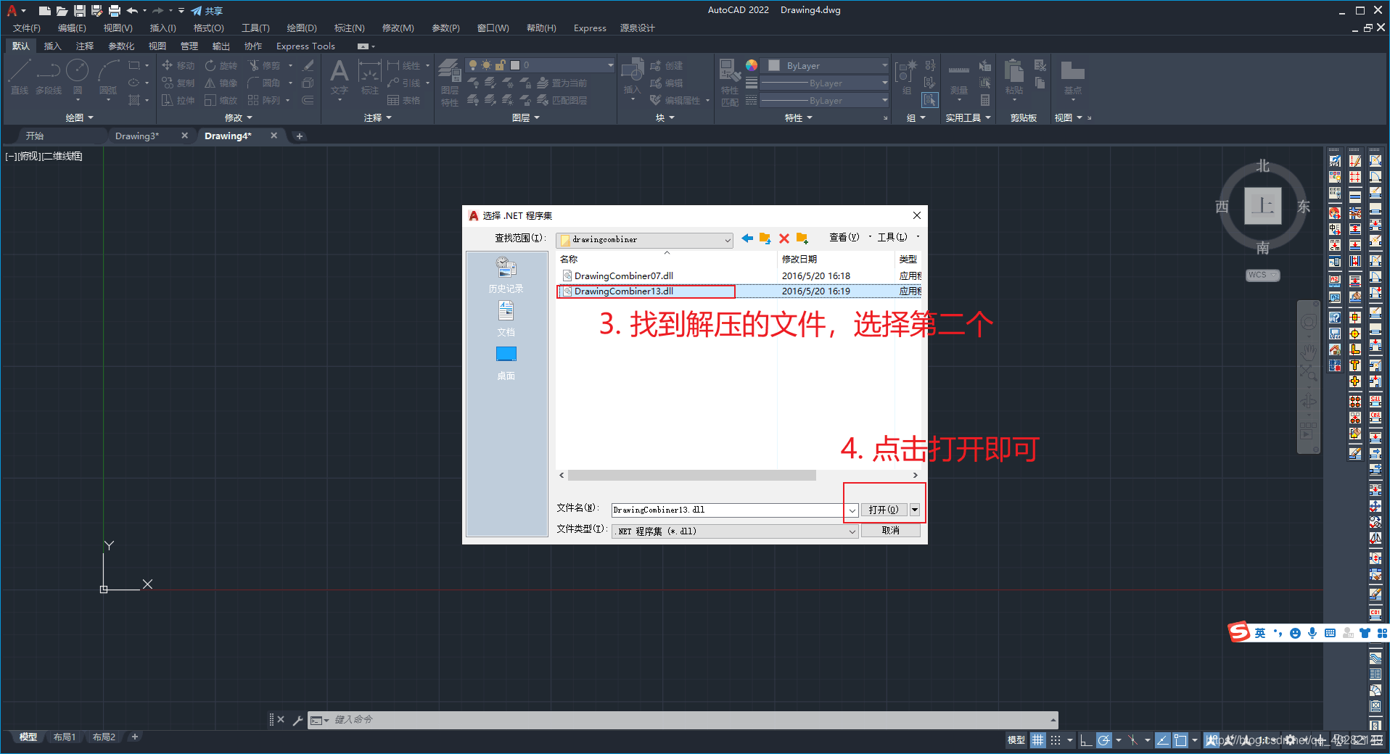Screen dimensions: 1390x754
Task: Toggle isometric drafting in status bar
Action: pos(1133,740)
